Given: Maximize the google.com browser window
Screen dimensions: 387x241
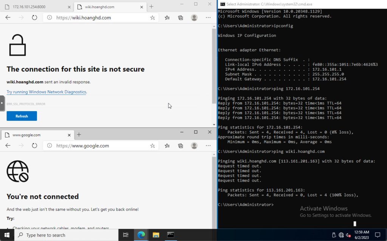Looking at the screenshot, I should coord(196,132).
